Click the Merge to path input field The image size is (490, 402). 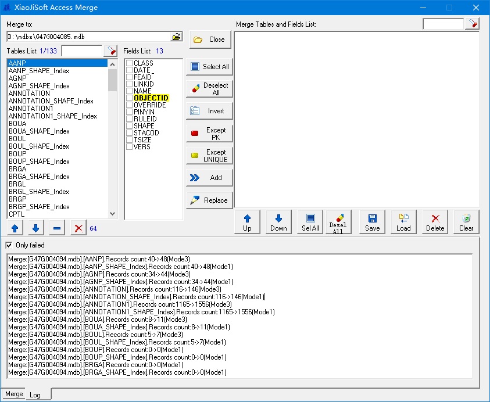pos(89,37)
